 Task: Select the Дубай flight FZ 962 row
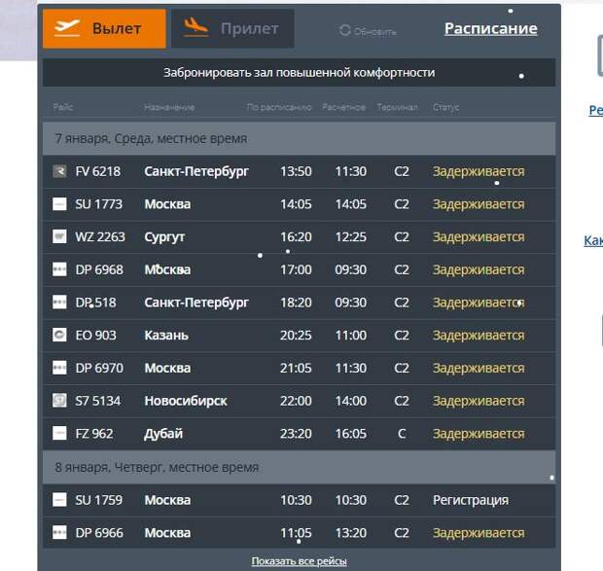tap(299, 434)
